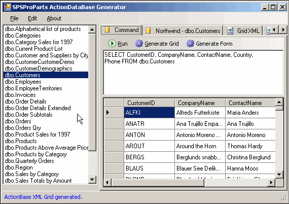This screenshot has height=204, width=289.
Task: Select dbo.Products by Category
Action: pos(46,154)
